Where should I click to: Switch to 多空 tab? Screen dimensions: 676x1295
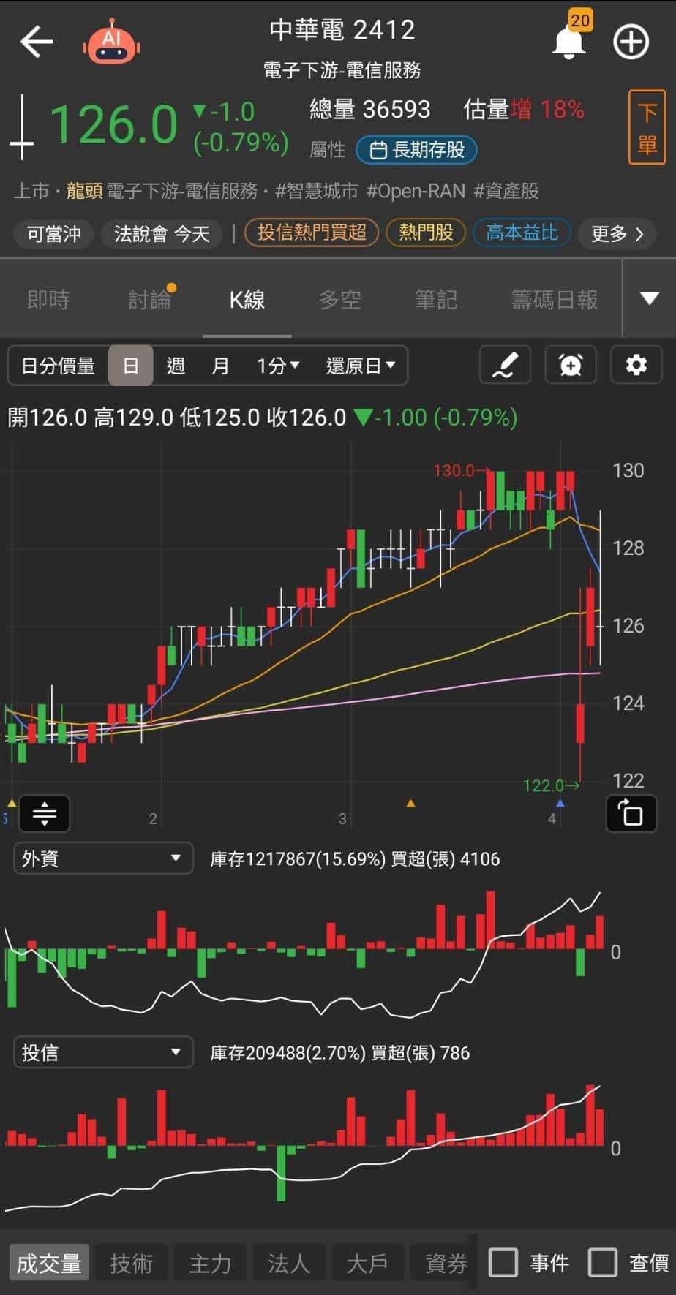340,299
